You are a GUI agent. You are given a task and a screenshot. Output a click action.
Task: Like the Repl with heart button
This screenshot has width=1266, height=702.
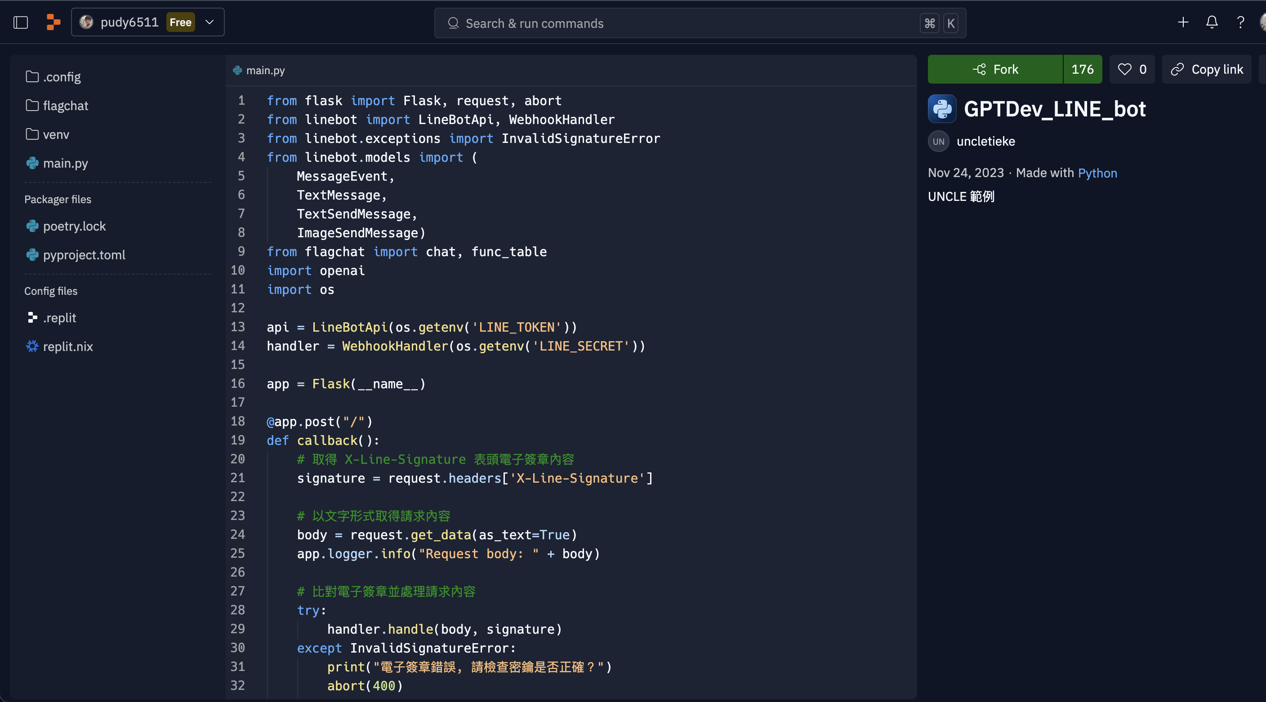pos(1132,69)
